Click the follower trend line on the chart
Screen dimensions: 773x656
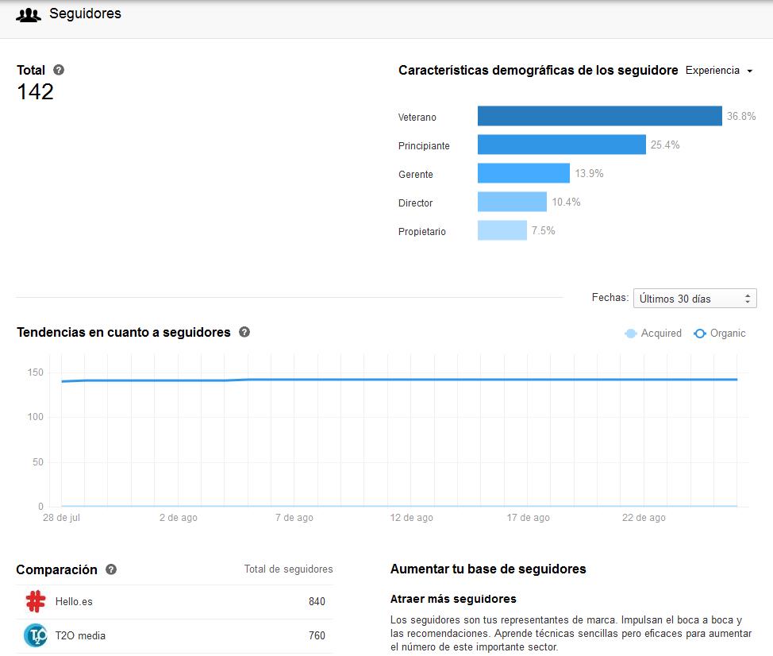click(x=397, y=379)
